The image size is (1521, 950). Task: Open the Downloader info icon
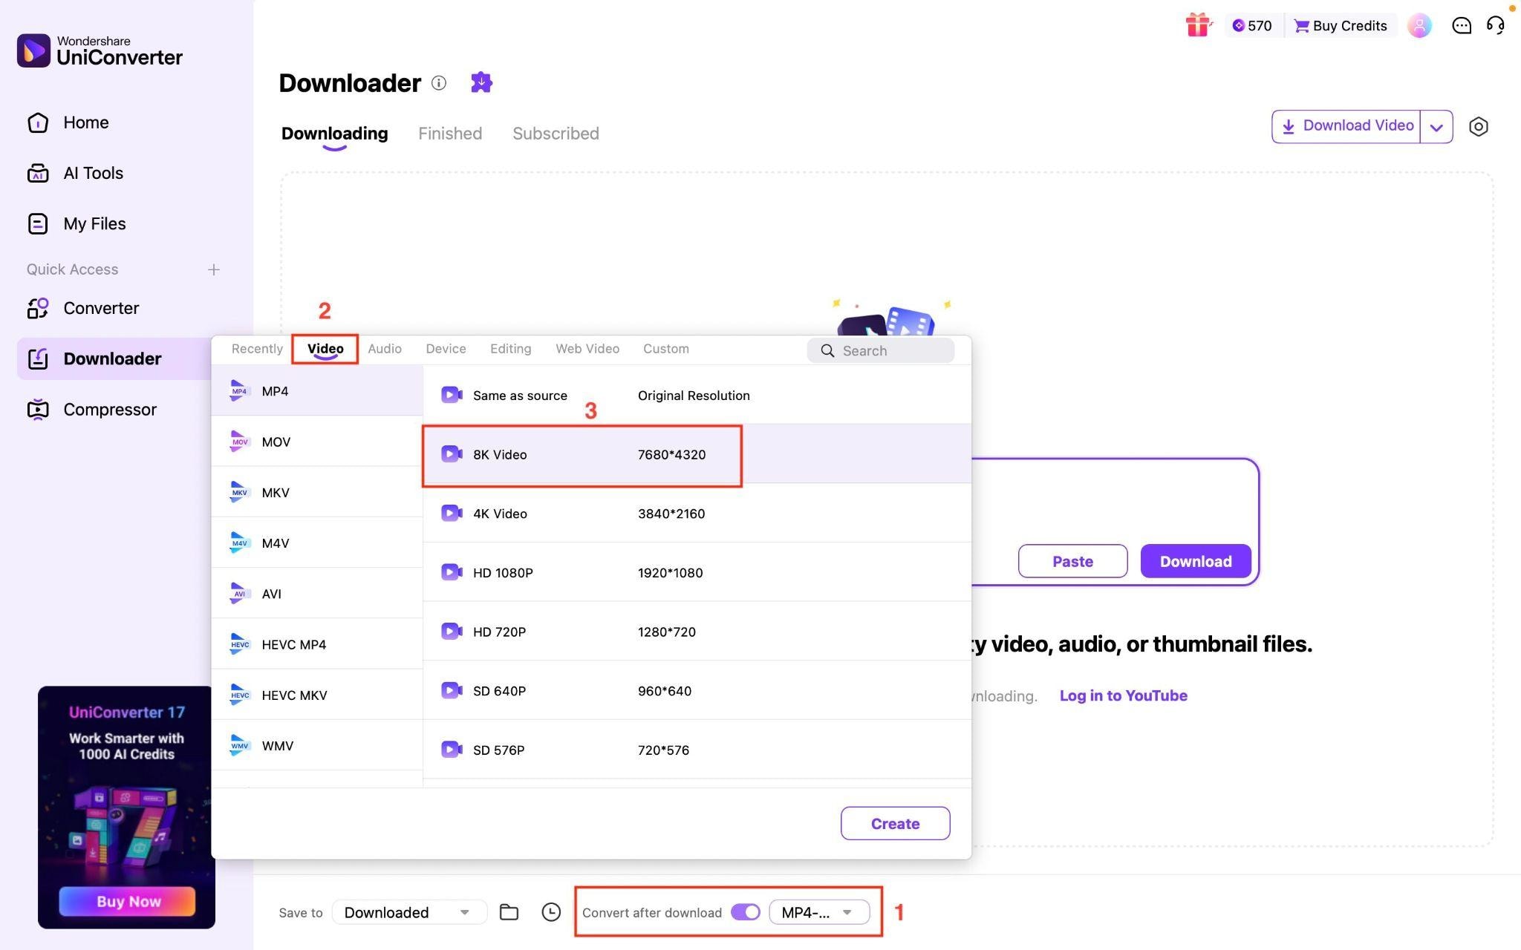click(439, 82)
